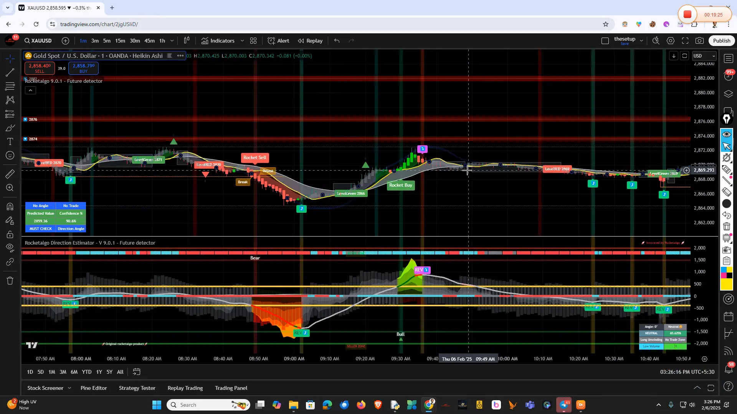
Task: Toggle hide all drawings eye icon
Action: tap(10, 248)
